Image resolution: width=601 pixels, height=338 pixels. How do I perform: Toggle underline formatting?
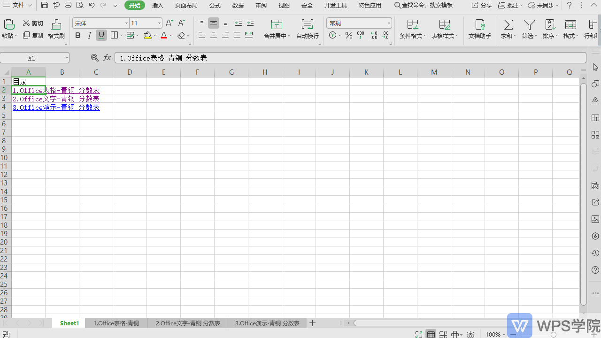pos(101,35)
